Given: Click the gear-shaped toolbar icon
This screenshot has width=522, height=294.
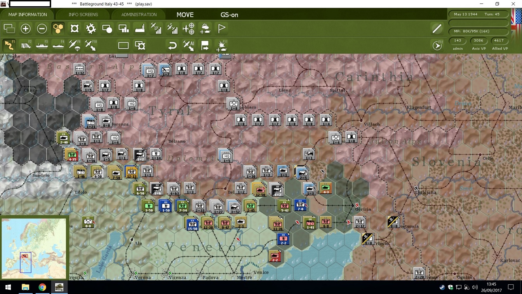Looking at the screenshot, I should point(91,28).
